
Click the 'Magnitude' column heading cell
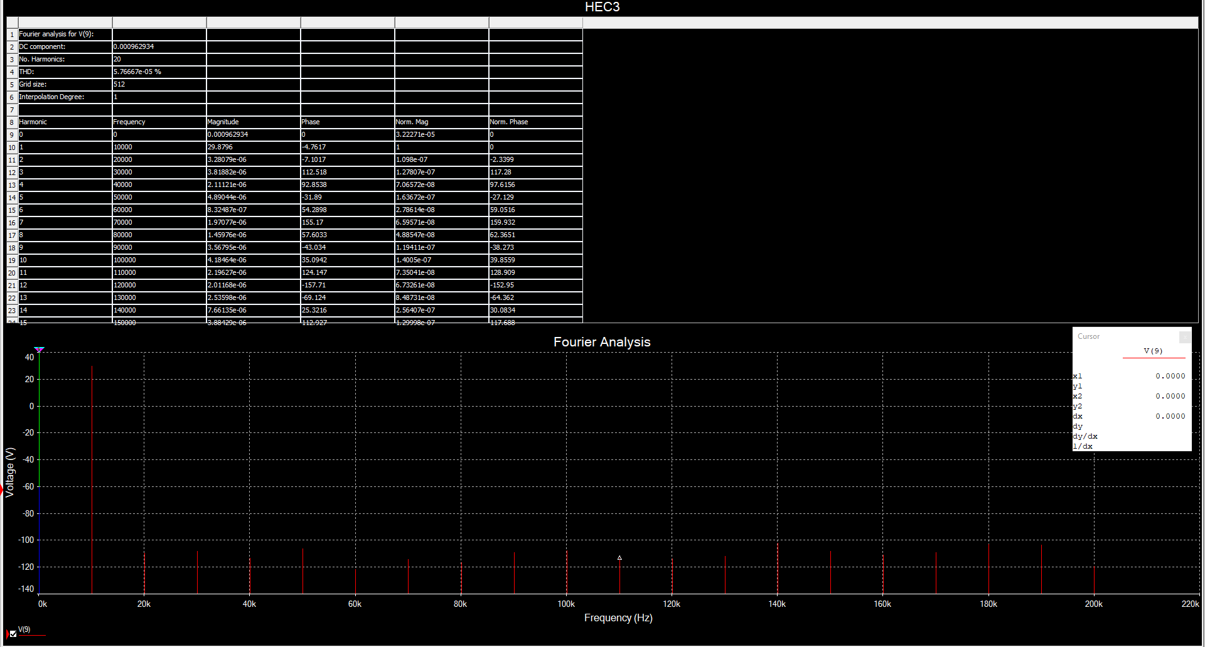click(254, 122)
